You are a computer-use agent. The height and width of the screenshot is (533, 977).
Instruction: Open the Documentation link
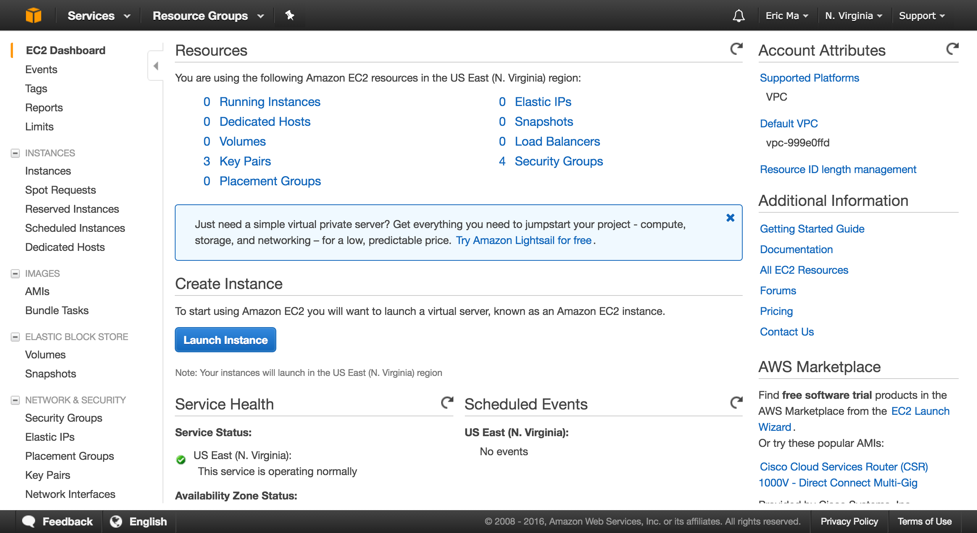tap(796, 249)
